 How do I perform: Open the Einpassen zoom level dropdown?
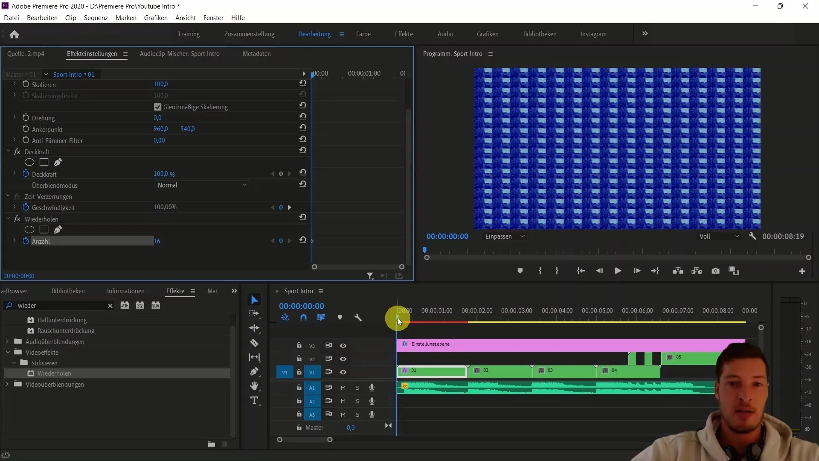tap(505, 236)
